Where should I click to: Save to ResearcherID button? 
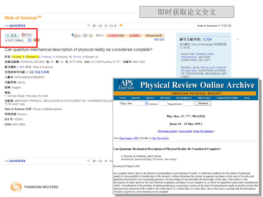[x=154, y=35]
